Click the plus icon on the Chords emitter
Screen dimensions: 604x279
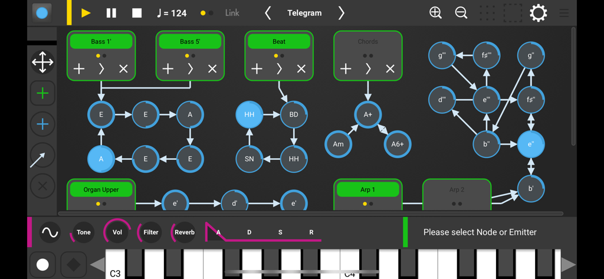pos(346,69)
